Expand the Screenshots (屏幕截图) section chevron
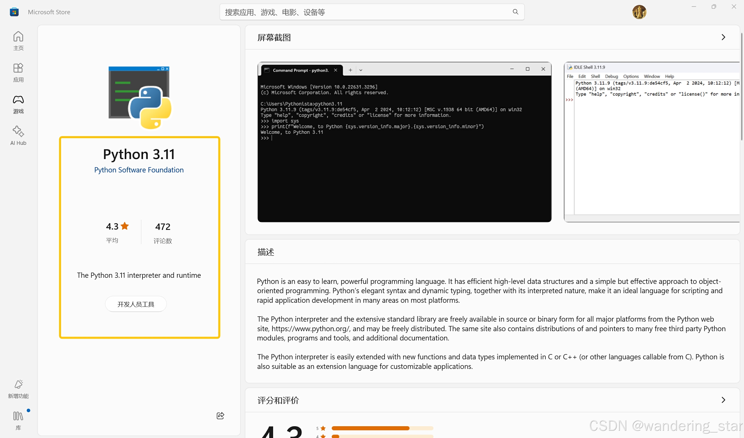744x438 pixels. pyautogui.click(x=723, y=37)
